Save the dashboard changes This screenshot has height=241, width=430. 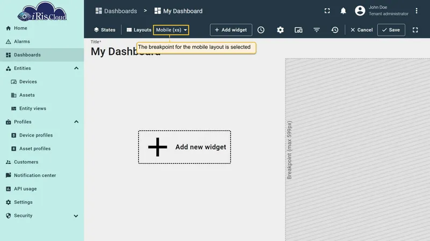tap(391, 30)
